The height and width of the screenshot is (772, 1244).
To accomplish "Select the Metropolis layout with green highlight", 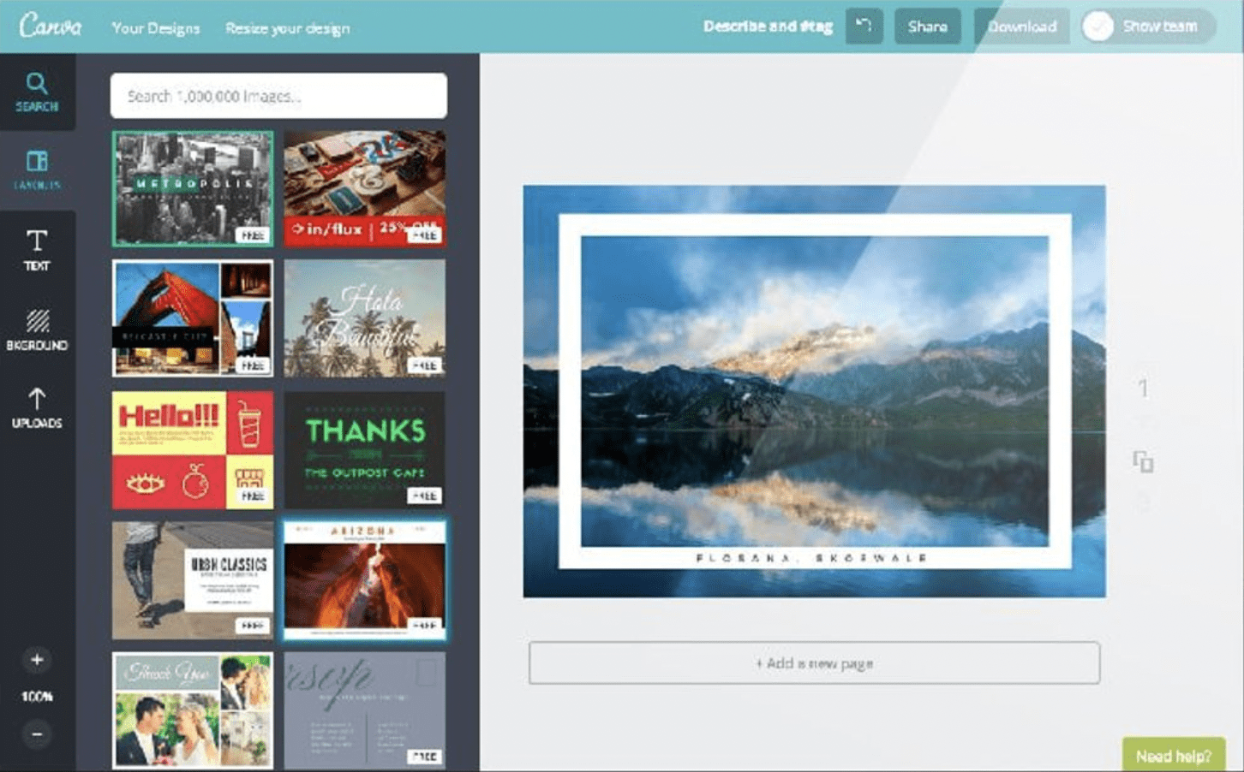I will click(192, 188).
